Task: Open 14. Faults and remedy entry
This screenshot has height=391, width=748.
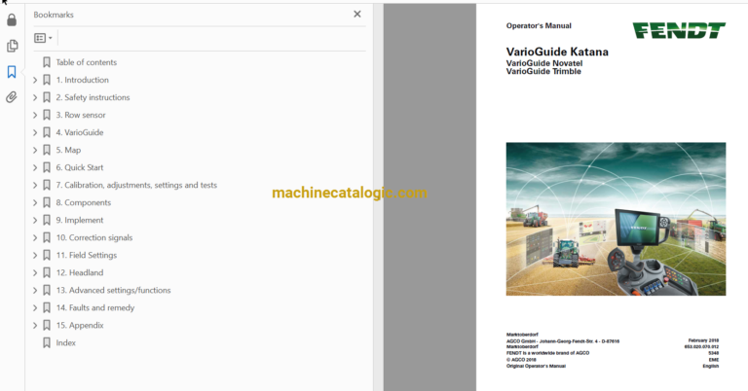Action: (95, 307)
